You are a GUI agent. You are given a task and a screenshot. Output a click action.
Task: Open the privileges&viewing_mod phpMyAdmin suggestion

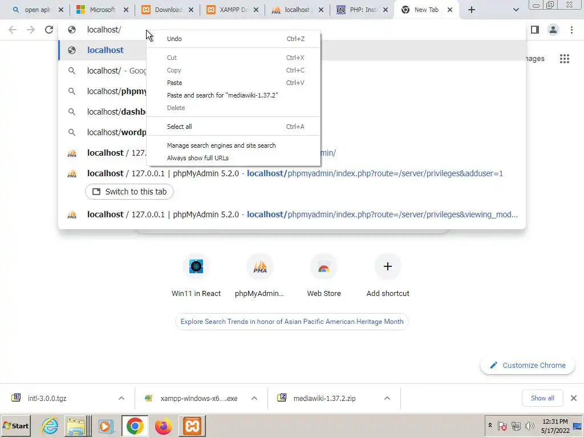(292, 214)
